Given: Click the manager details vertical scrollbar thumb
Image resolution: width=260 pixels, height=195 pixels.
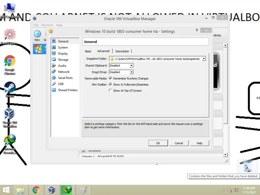Looking at the screenshot, I should [225, 86].
